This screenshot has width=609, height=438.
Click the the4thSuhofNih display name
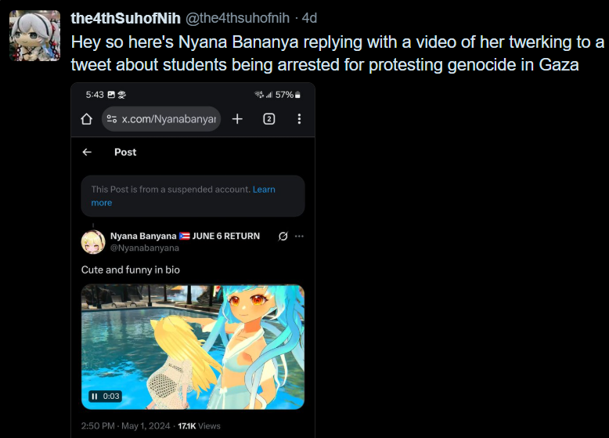point(125,18)
